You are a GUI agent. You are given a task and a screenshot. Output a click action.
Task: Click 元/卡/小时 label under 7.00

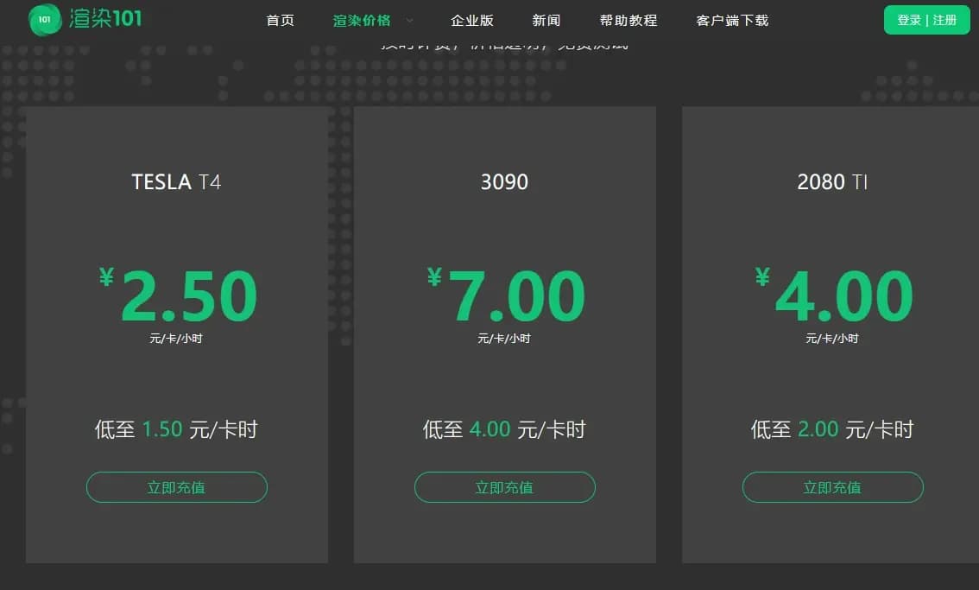pos(504,338)
